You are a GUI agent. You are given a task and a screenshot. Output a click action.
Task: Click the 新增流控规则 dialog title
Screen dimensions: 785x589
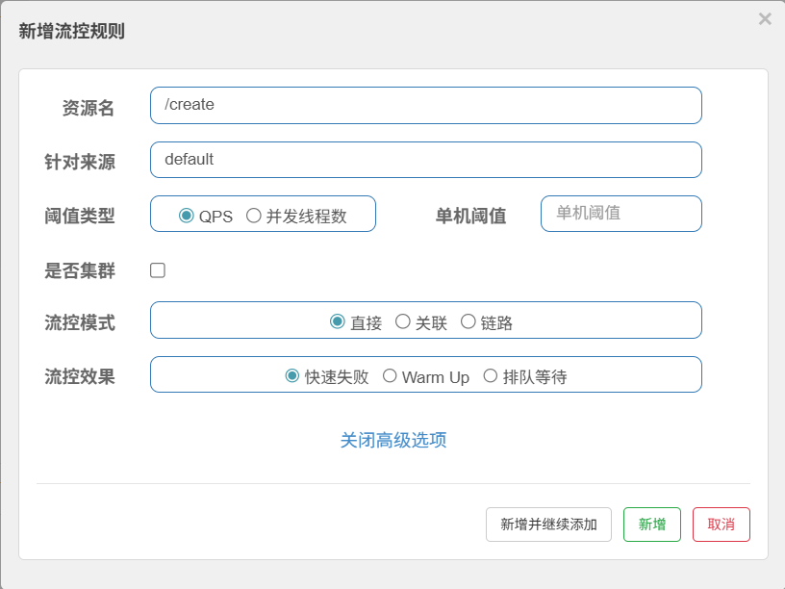pyautogui.click(x=72, y=31)
